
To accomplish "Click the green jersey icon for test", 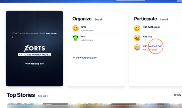I will click(x=76, y=38).
